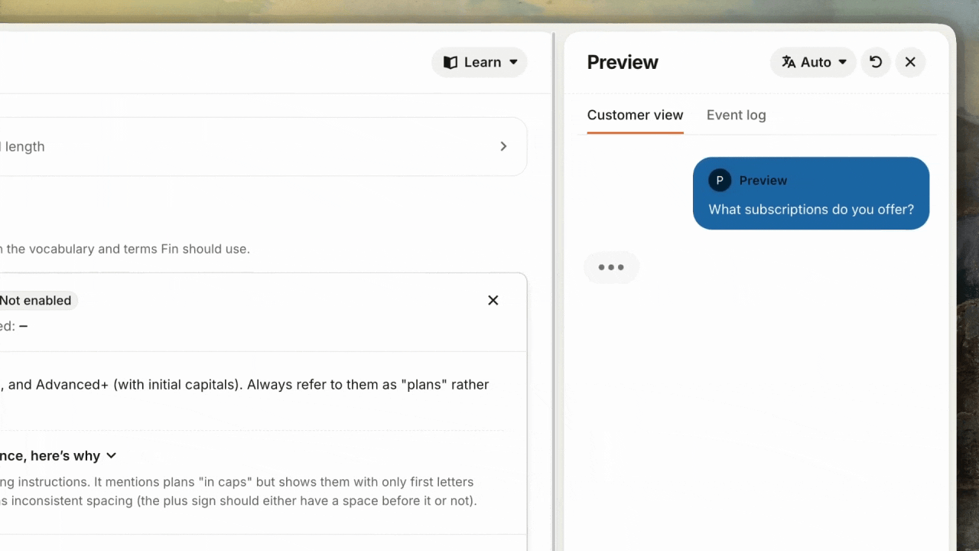Restart the preview conversation
Screen dimensions: 979x551
876,63
